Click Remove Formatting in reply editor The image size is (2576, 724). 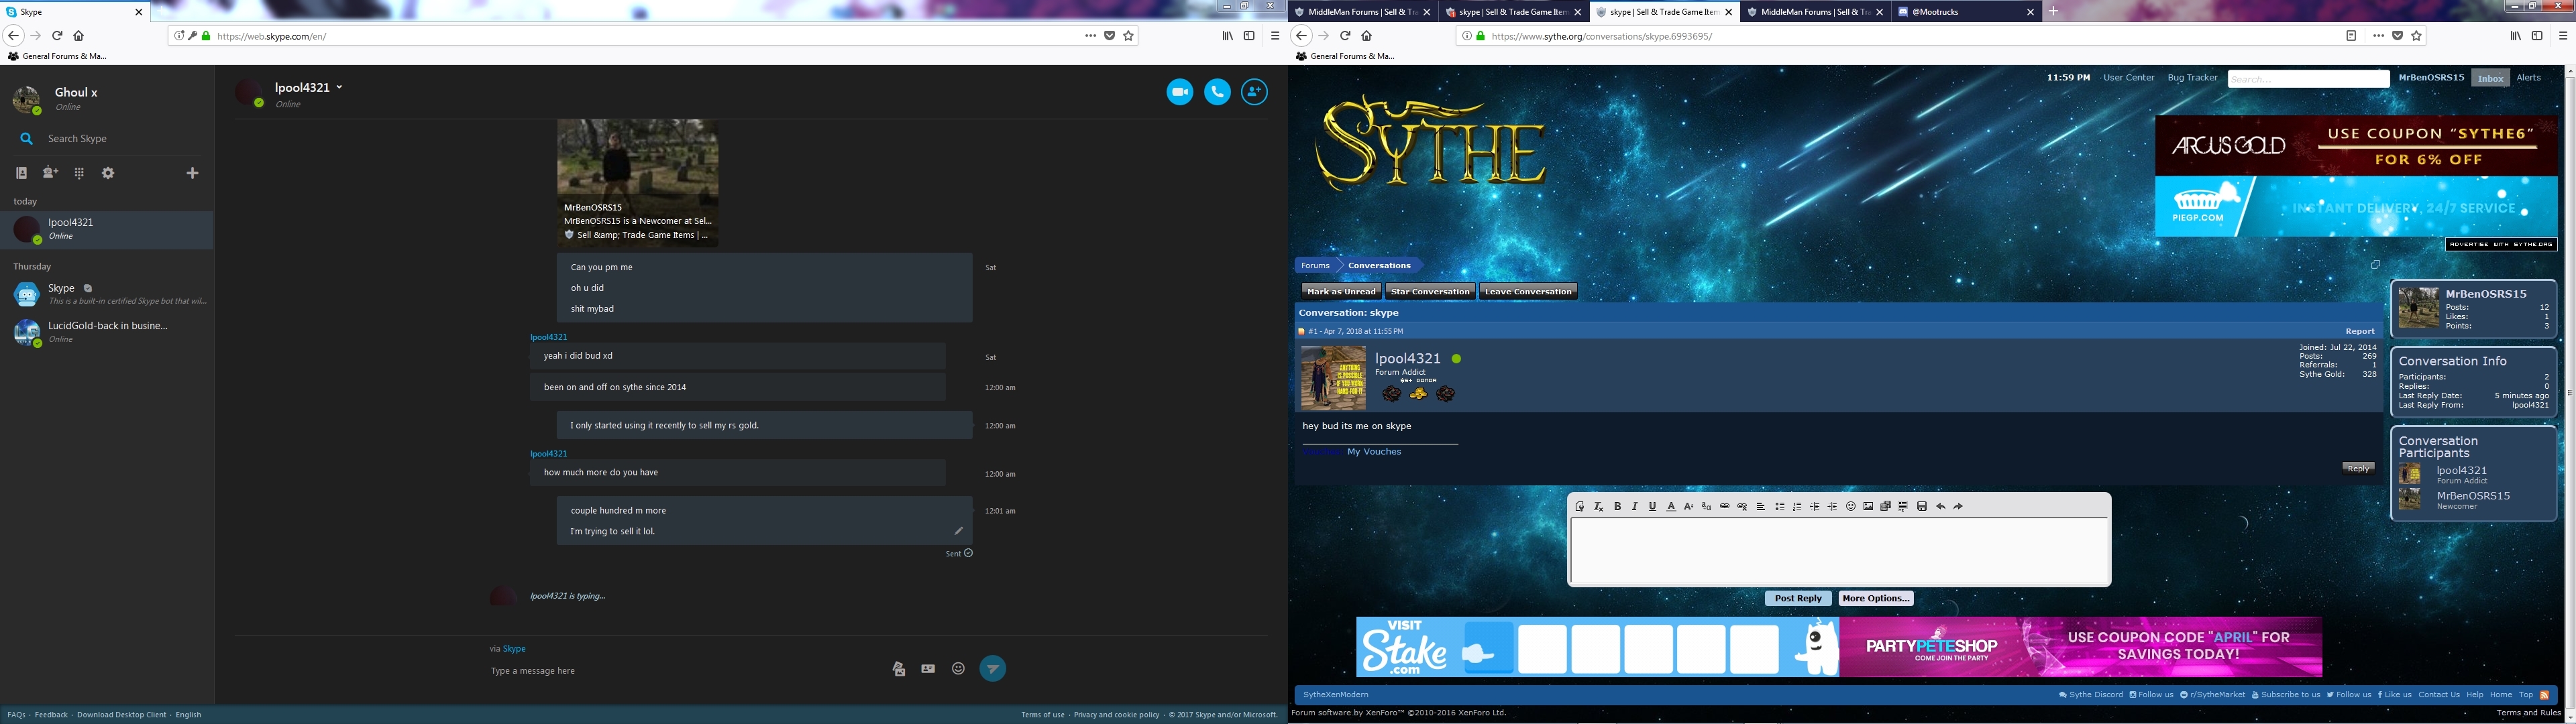click(1598, 507)
